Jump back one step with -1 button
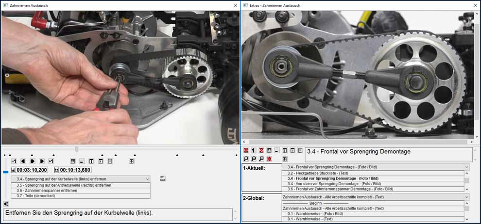Screen dimensions: 481x224 point(14,161)
